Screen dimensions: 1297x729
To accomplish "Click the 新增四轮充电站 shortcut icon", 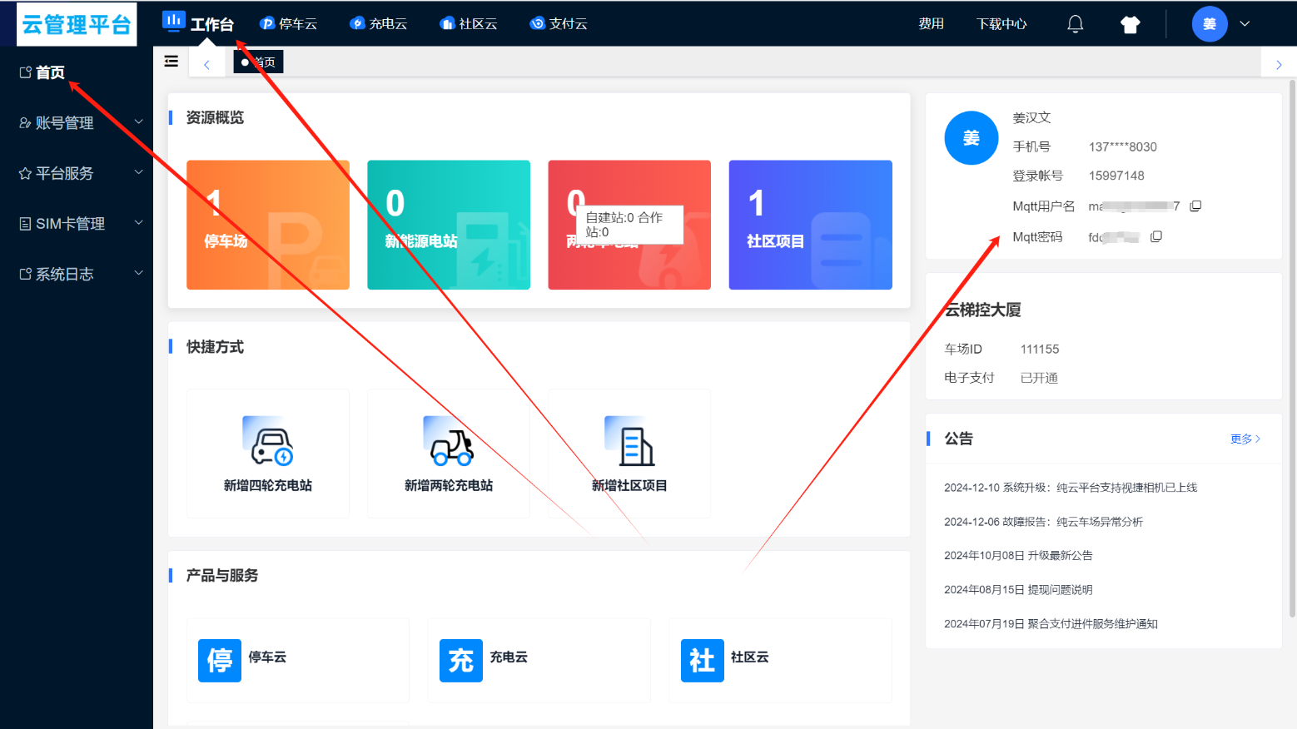I will coord(268,442).
